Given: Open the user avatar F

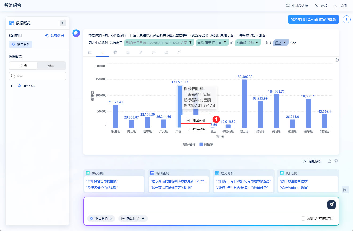Looking at the screenshot, I should pos(346,19).
